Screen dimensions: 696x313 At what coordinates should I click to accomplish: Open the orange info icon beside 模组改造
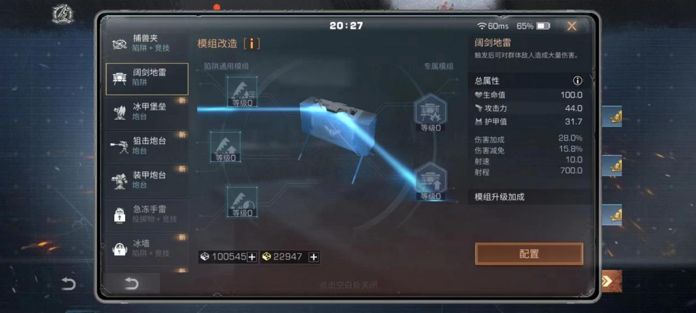point(252,43)
